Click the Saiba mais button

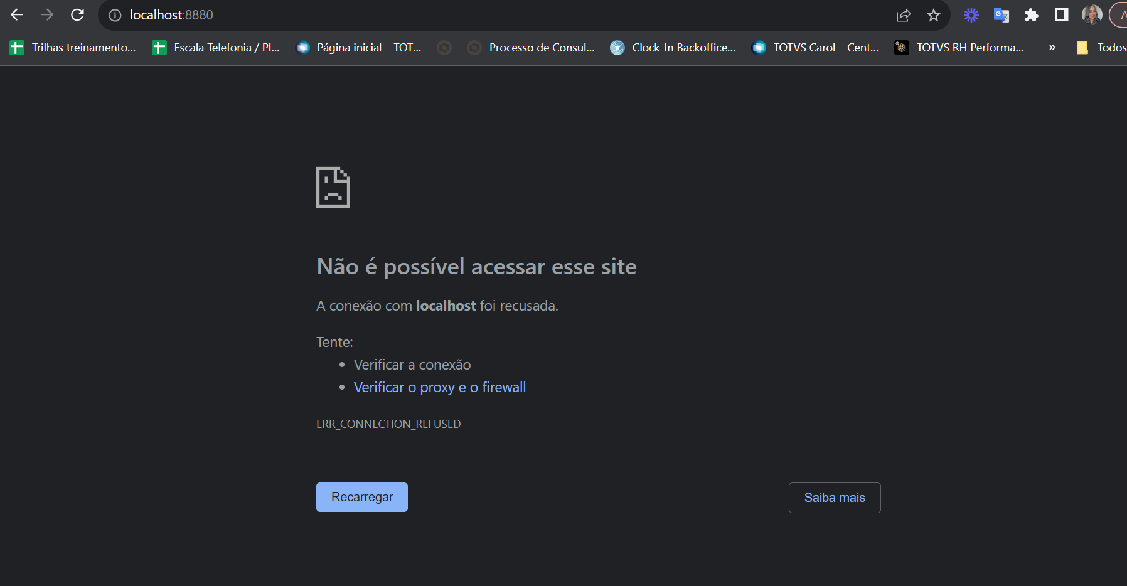click(835, 498)
